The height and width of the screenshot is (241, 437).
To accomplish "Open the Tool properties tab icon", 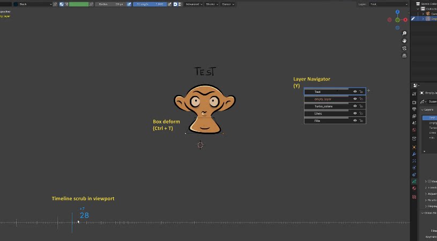I will [x=414, y=94].
